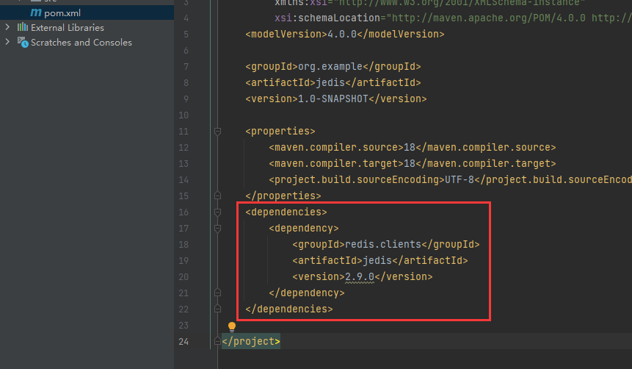Select the External Libraries label

(68, 27)
